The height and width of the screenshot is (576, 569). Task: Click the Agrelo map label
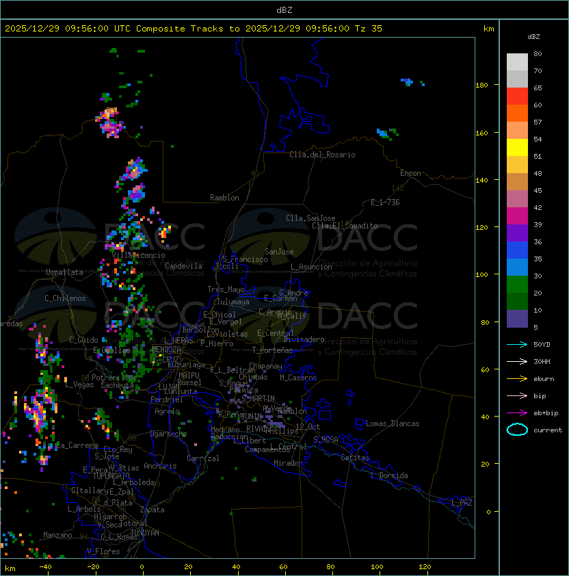[167, 411]
